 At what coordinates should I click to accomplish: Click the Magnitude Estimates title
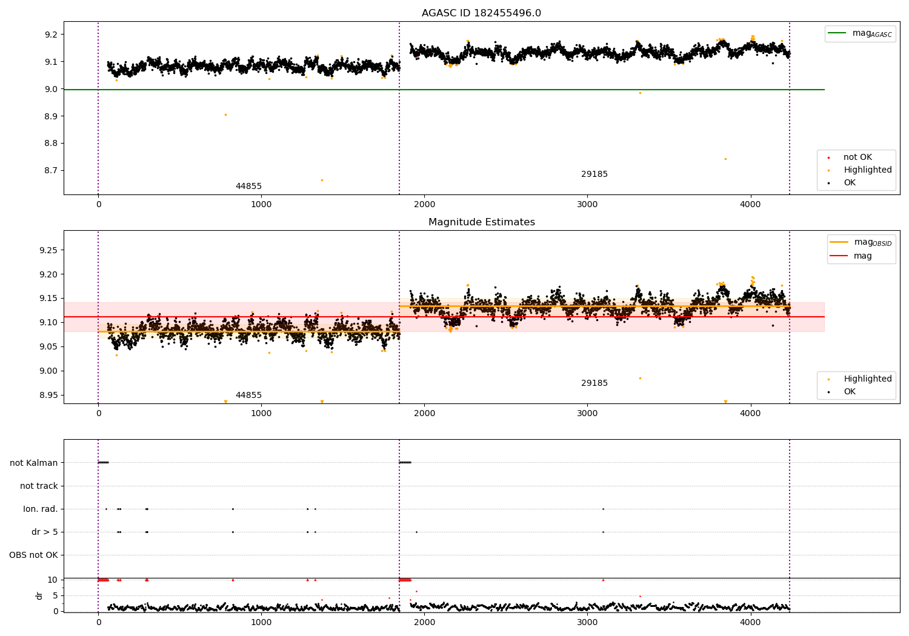[x=481, y=222]
